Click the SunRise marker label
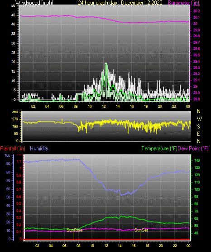 click(x=75, y=230)
